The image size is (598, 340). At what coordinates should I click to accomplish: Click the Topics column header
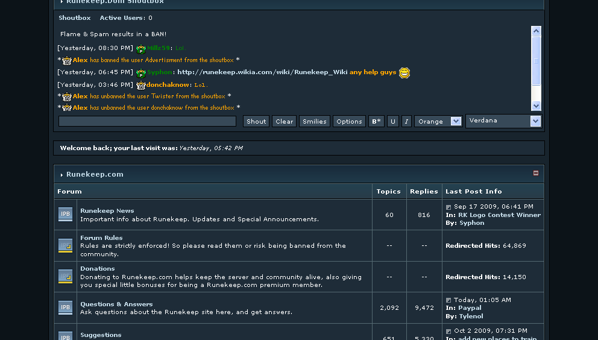click(389, 192)
